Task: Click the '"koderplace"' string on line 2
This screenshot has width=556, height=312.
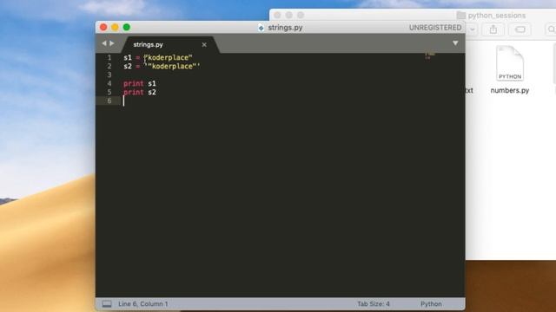Action: tap(172, 66)
